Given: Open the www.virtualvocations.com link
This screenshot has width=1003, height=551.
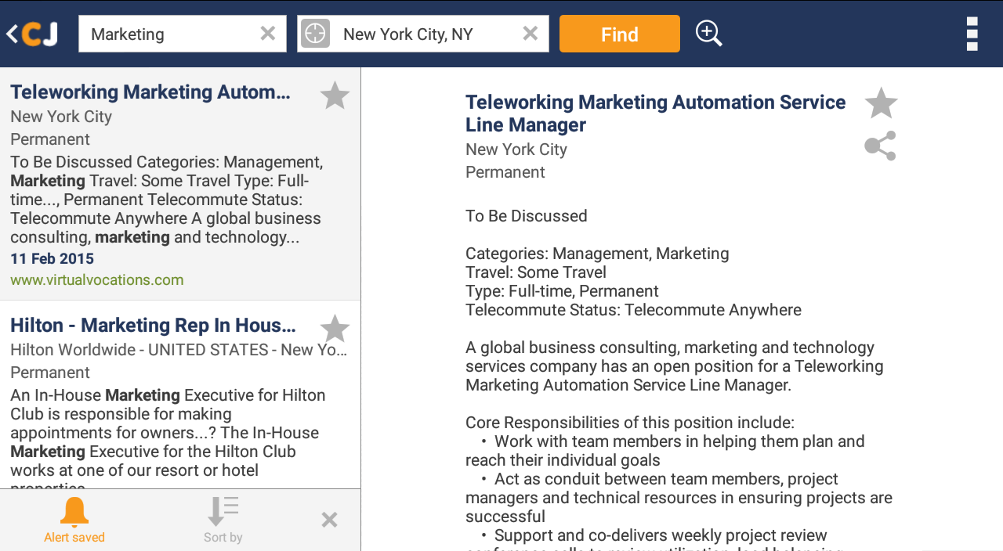Looking at the screenshot, I should pos(96,279).
